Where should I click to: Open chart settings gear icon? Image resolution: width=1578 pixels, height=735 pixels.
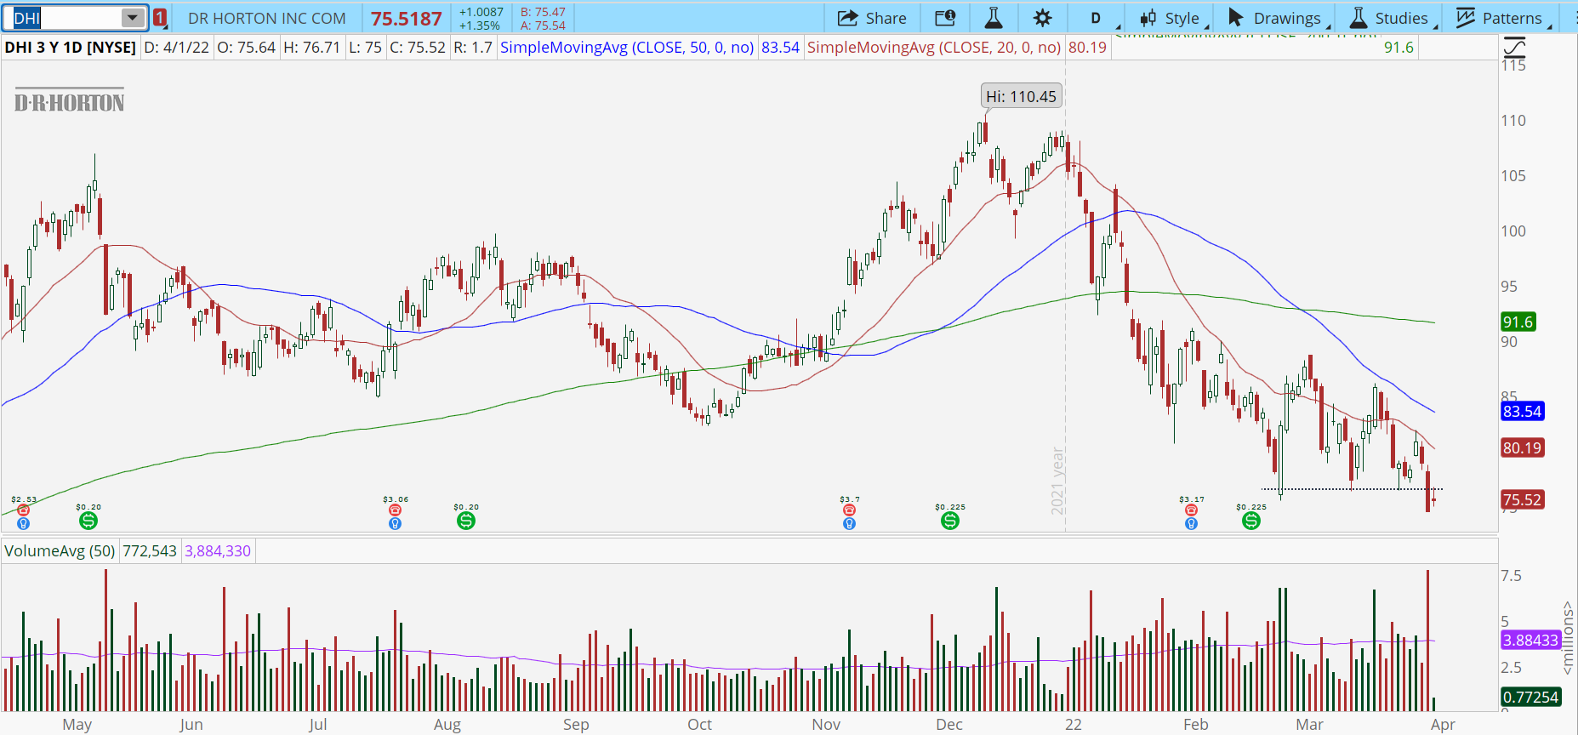(x=1042, y=18)
